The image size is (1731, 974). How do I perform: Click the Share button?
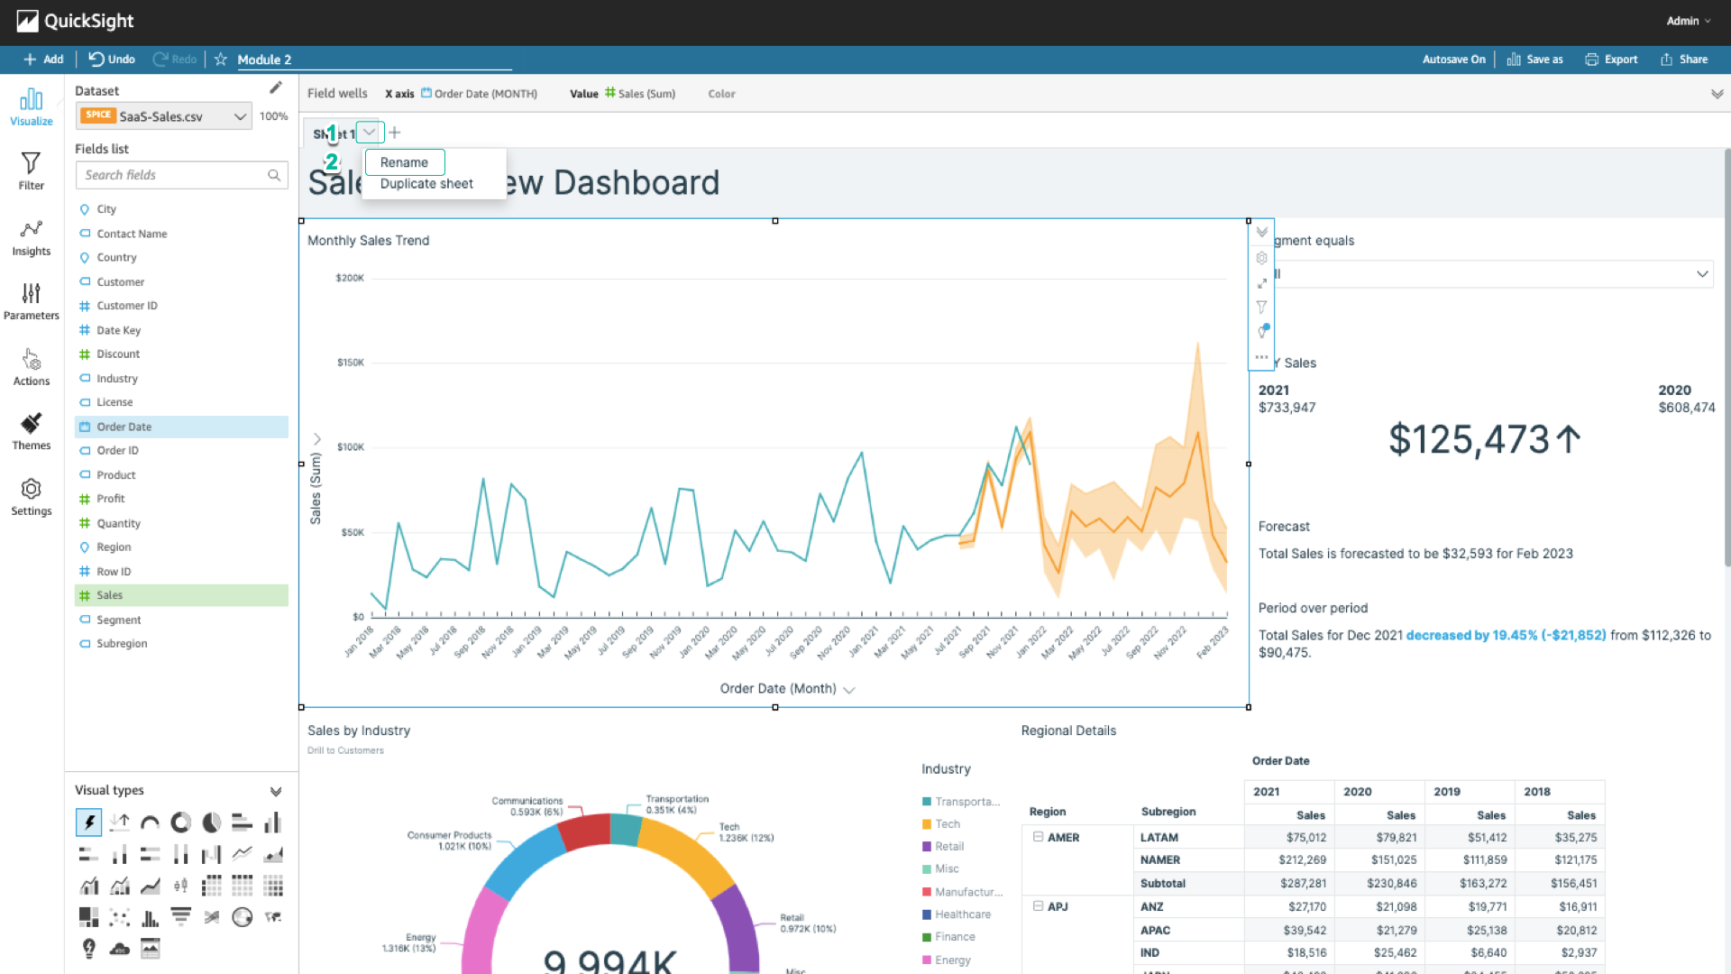click(x=1684, y=60)
